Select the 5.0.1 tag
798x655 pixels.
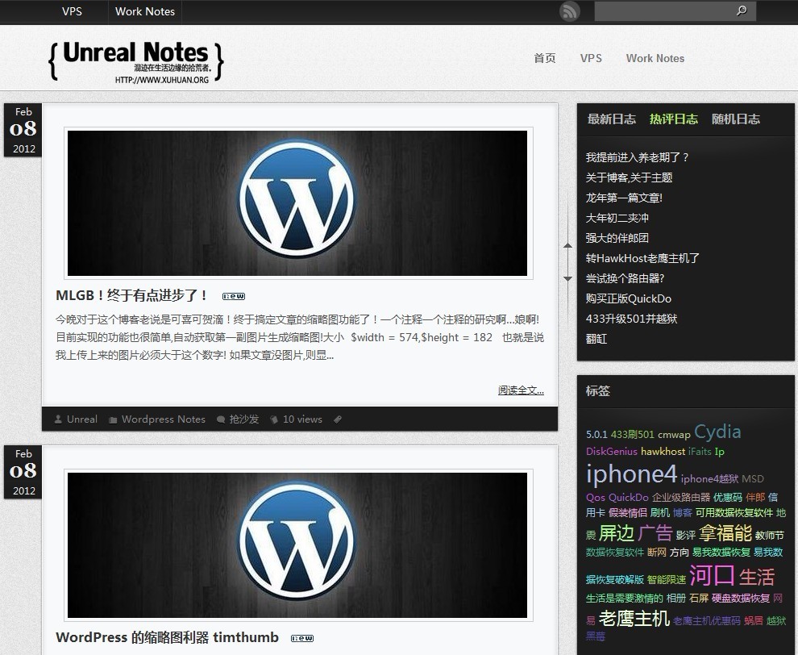pyautogui.click(x=596, y=435)
